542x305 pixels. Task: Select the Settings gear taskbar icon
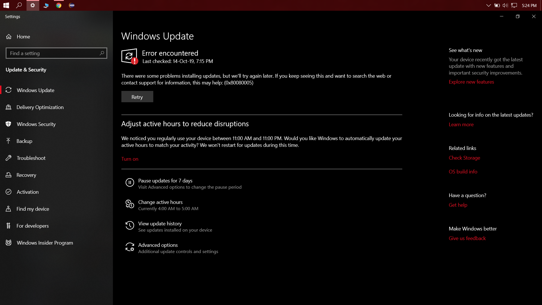click(x=33, y=5)
